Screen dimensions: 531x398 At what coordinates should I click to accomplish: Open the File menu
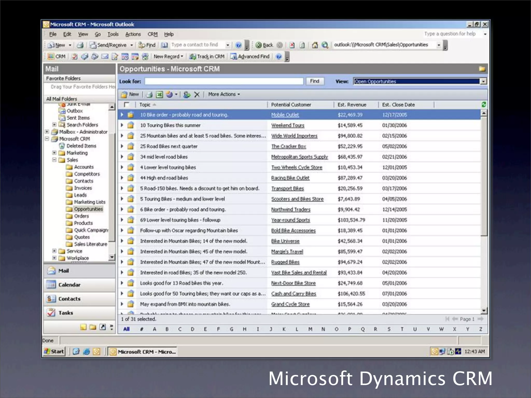point(53,34)
